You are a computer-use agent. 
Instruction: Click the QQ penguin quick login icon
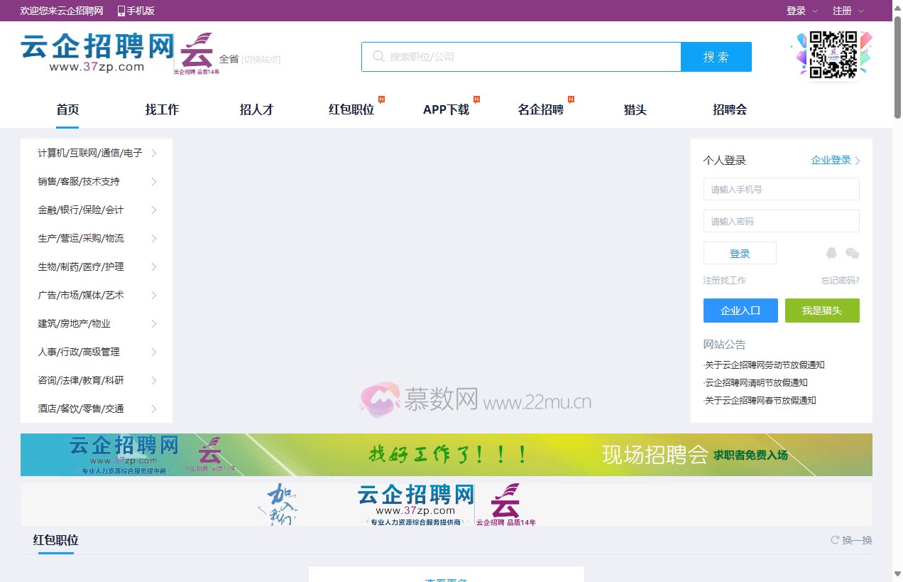831,252
